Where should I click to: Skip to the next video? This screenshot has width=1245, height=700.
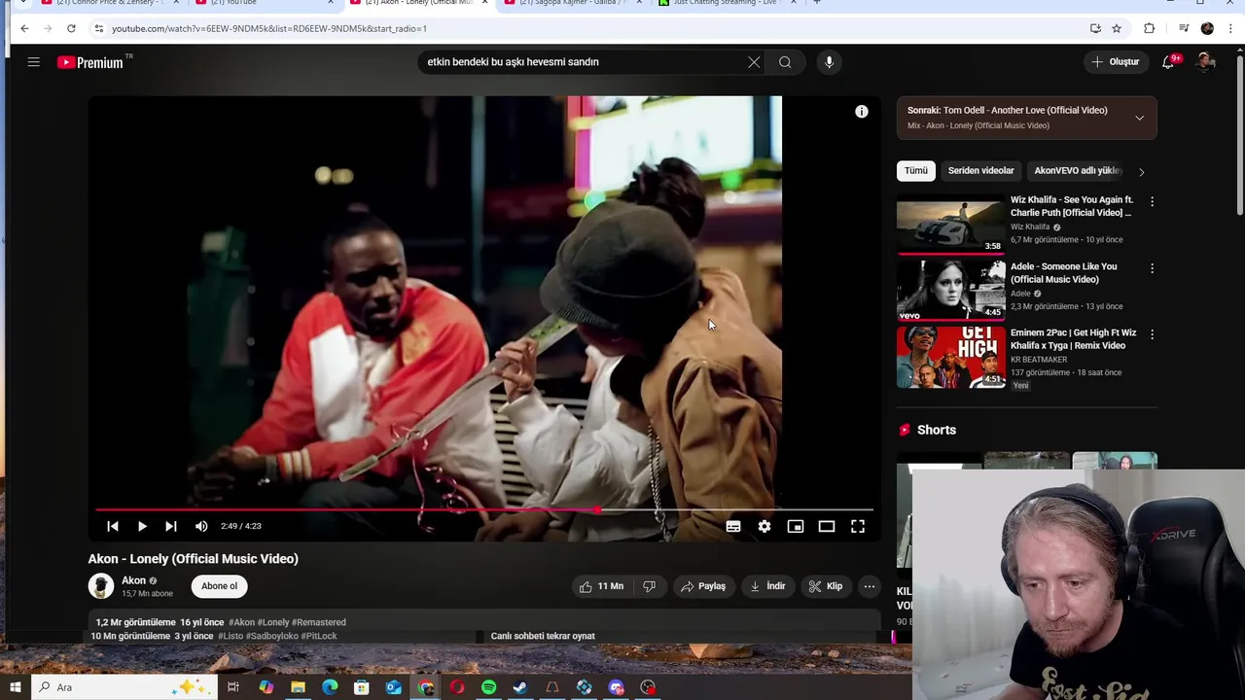coord(171,526)
